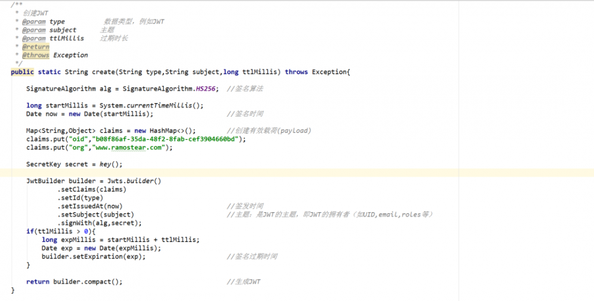Click the 'HS256' constant in the algorithm line
This screenshot has height=301, width=594.
[x=206, y=89]
